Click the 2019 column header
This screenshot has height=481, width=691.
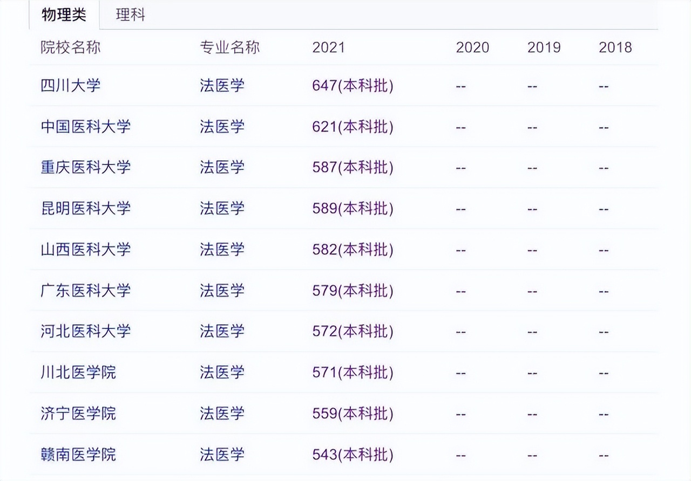(543, 47)
